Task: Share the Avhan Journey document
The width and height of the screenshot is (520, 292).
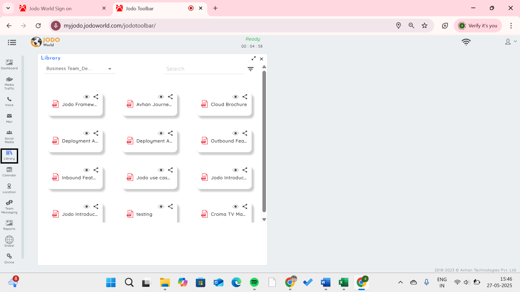Action: pos(170,97)
